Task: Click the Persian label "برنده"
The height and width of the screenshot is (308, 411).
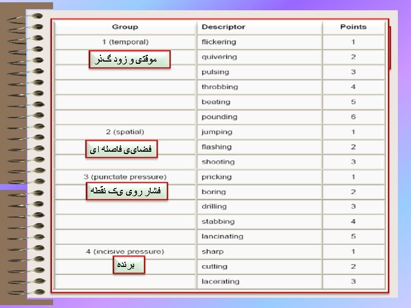Action: (x=128, y=265)
